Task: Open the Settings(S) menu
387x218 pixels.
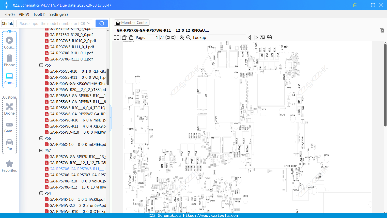Action: (59, 14)
